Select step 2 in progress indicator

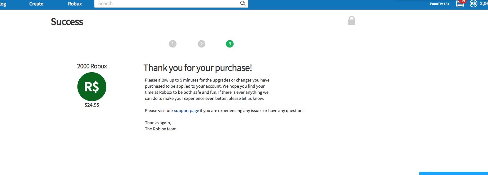coord(201,44)
